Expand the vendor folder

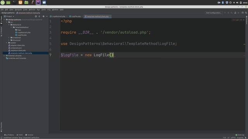tap(7, 43)
